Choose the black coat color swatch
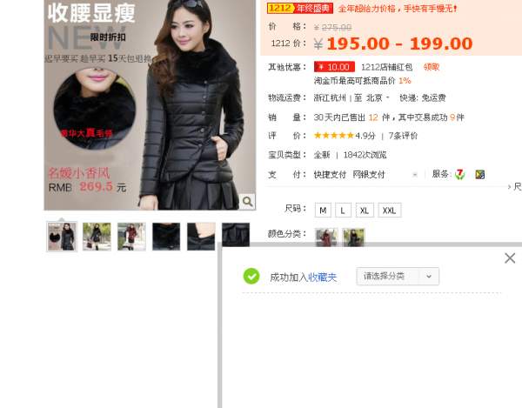The image size is (522, 408). 353,237
